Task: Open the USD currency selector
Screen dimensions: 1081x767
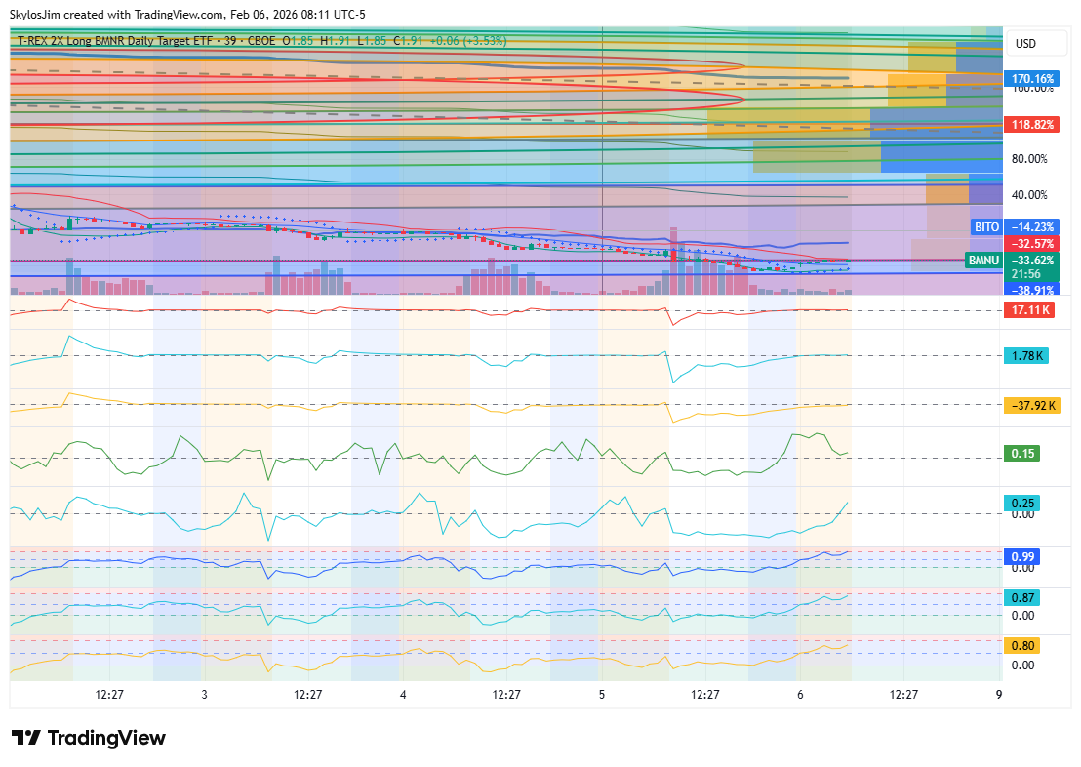Action: pos(1025,44)
